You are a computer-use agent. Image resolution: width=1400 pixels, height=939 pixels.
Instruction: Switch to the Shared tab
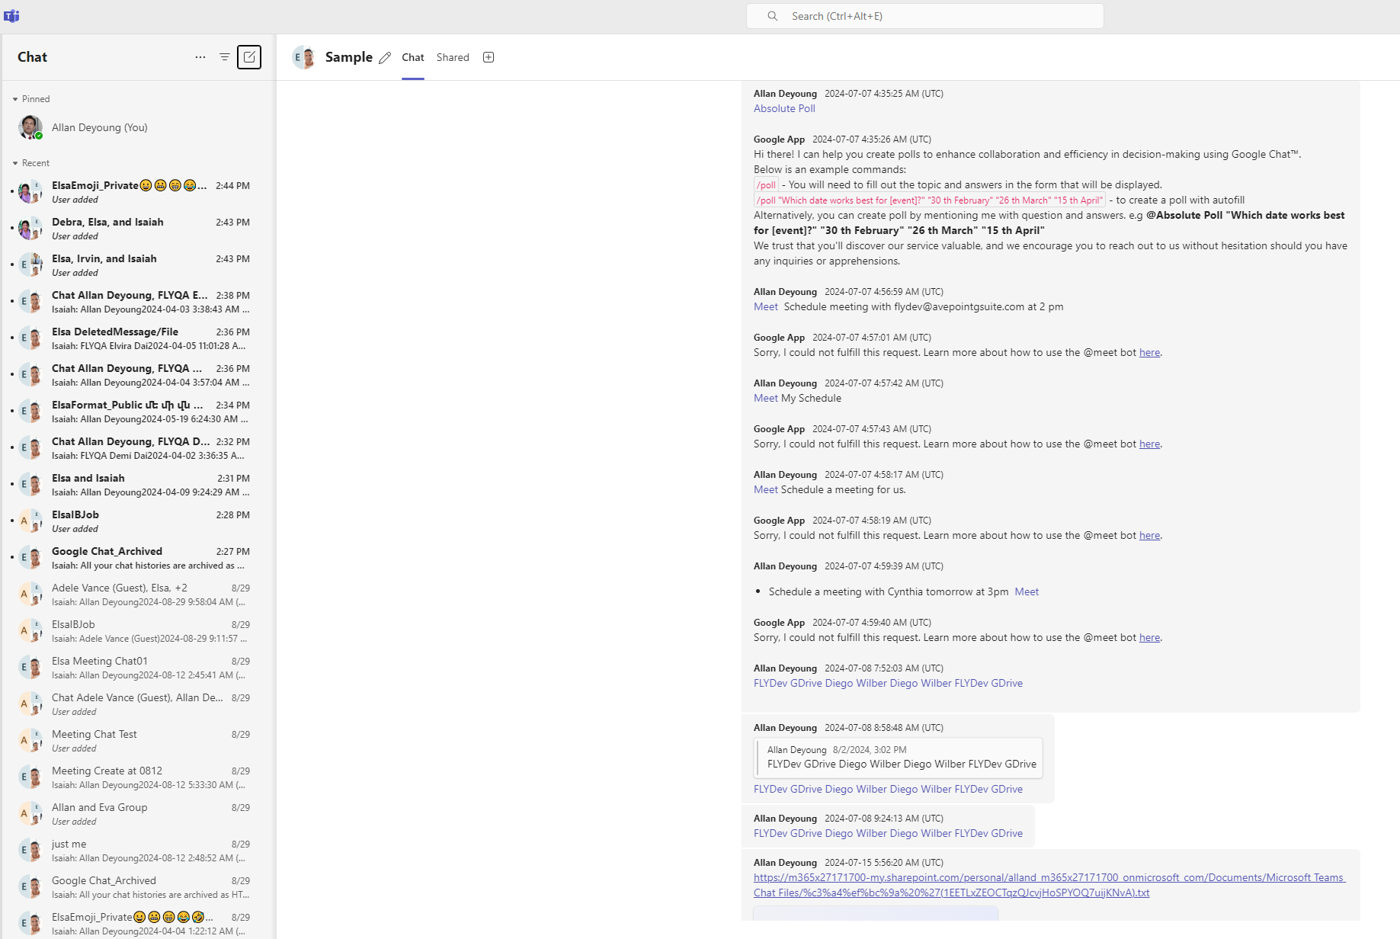tap(453, 57)
